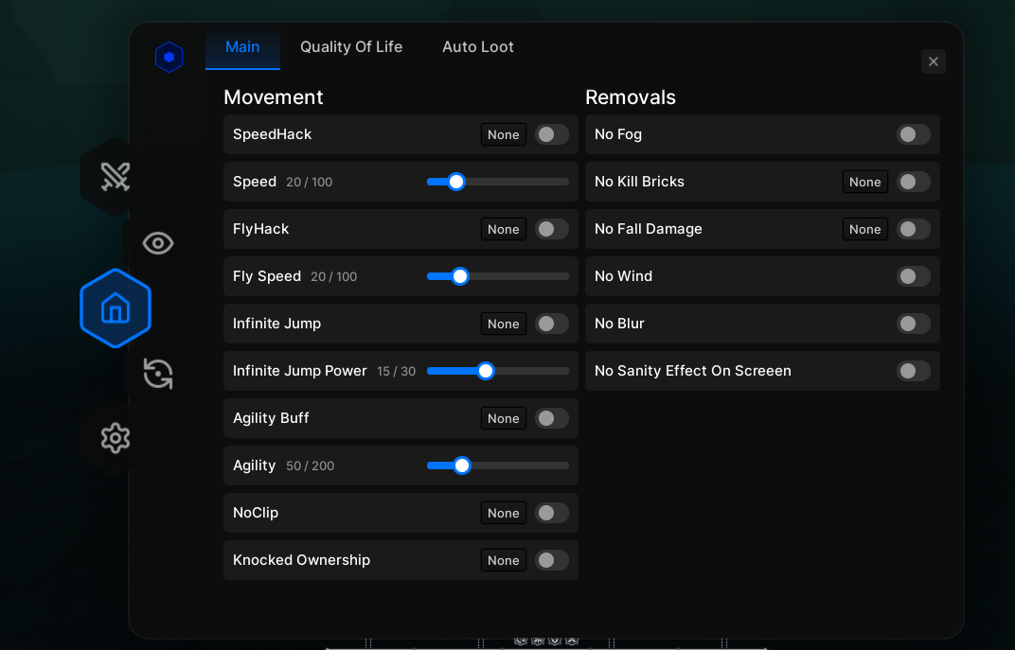Switch to the Quality Of Life tab
This screenshot has height=650, width=1015.
pyautogui.click(x=351, y=47)
